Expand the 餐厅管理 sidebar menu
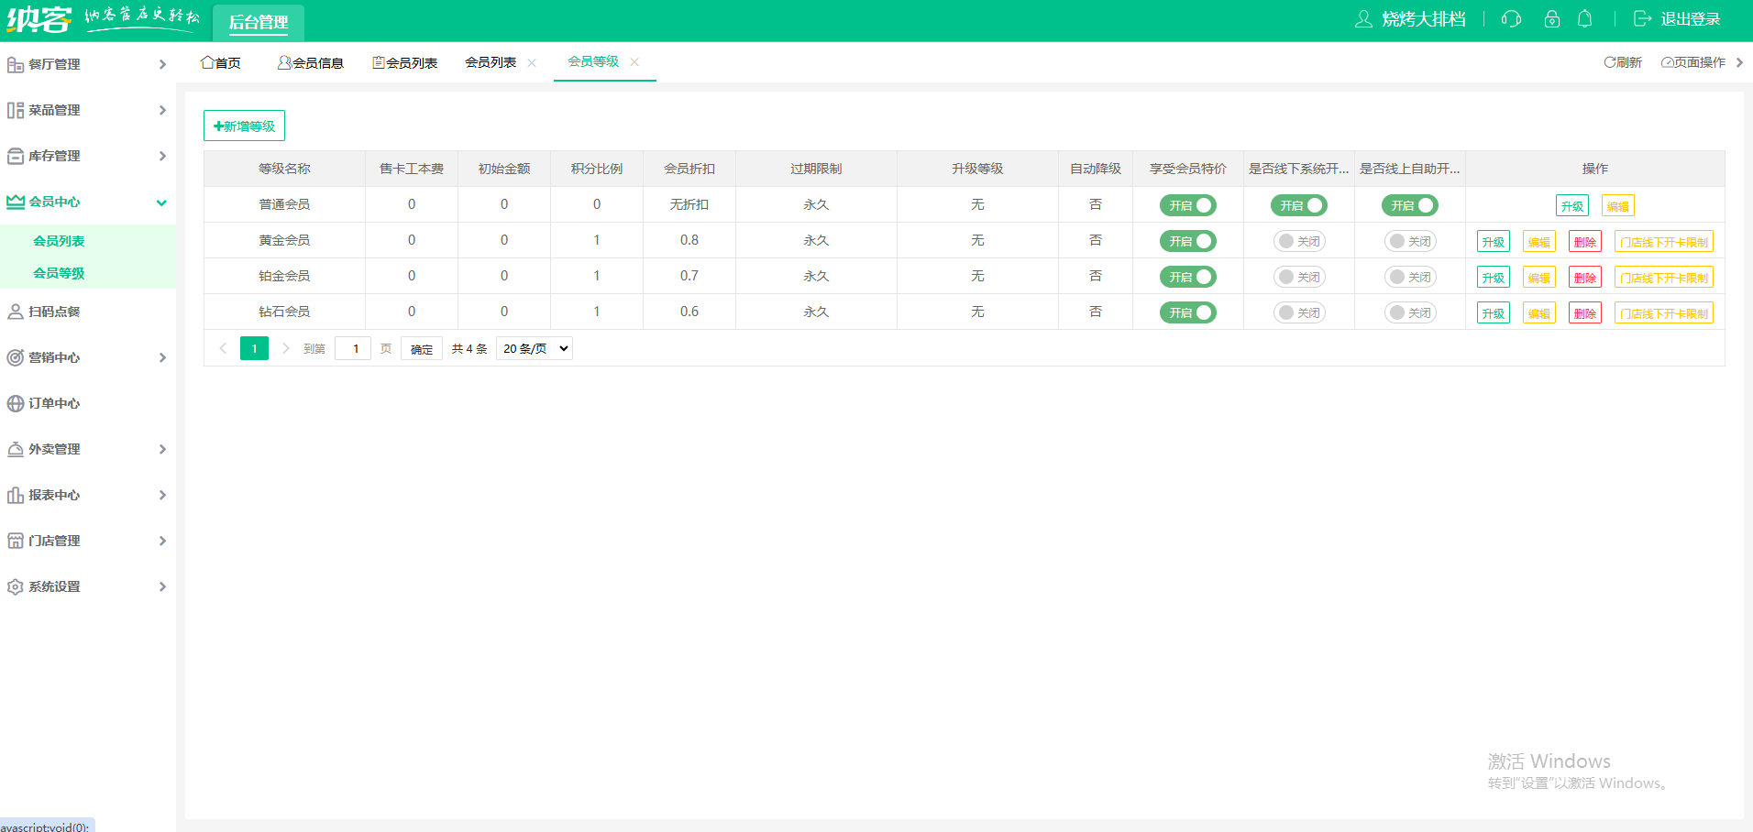 coord(87,64)
